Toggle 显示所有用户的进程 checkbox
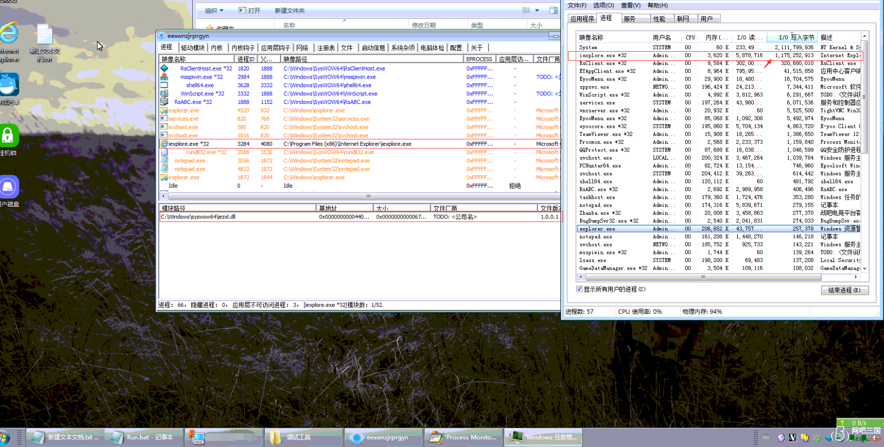 (579, 289)
